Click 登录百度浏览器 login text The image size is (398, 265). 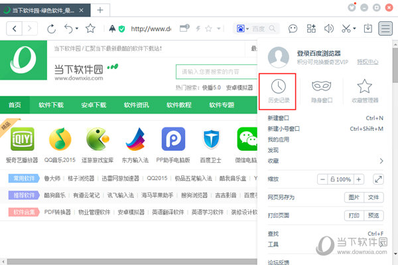click(319, 53)
